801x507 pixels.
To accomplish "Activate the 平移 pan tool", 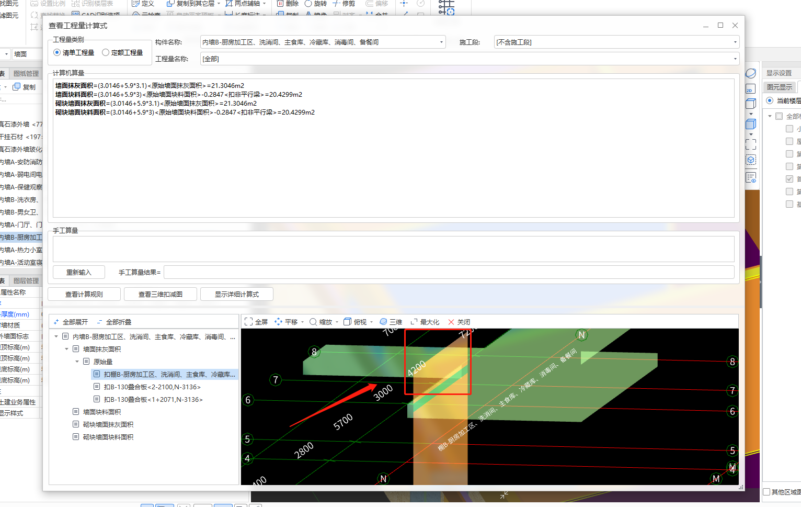I will click(279, 322).
